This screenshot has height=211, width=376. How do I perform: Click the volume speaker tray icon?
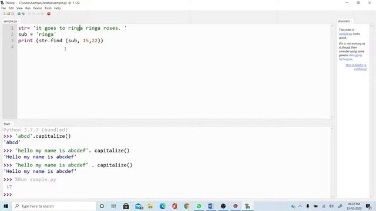[x=331, y=206]
